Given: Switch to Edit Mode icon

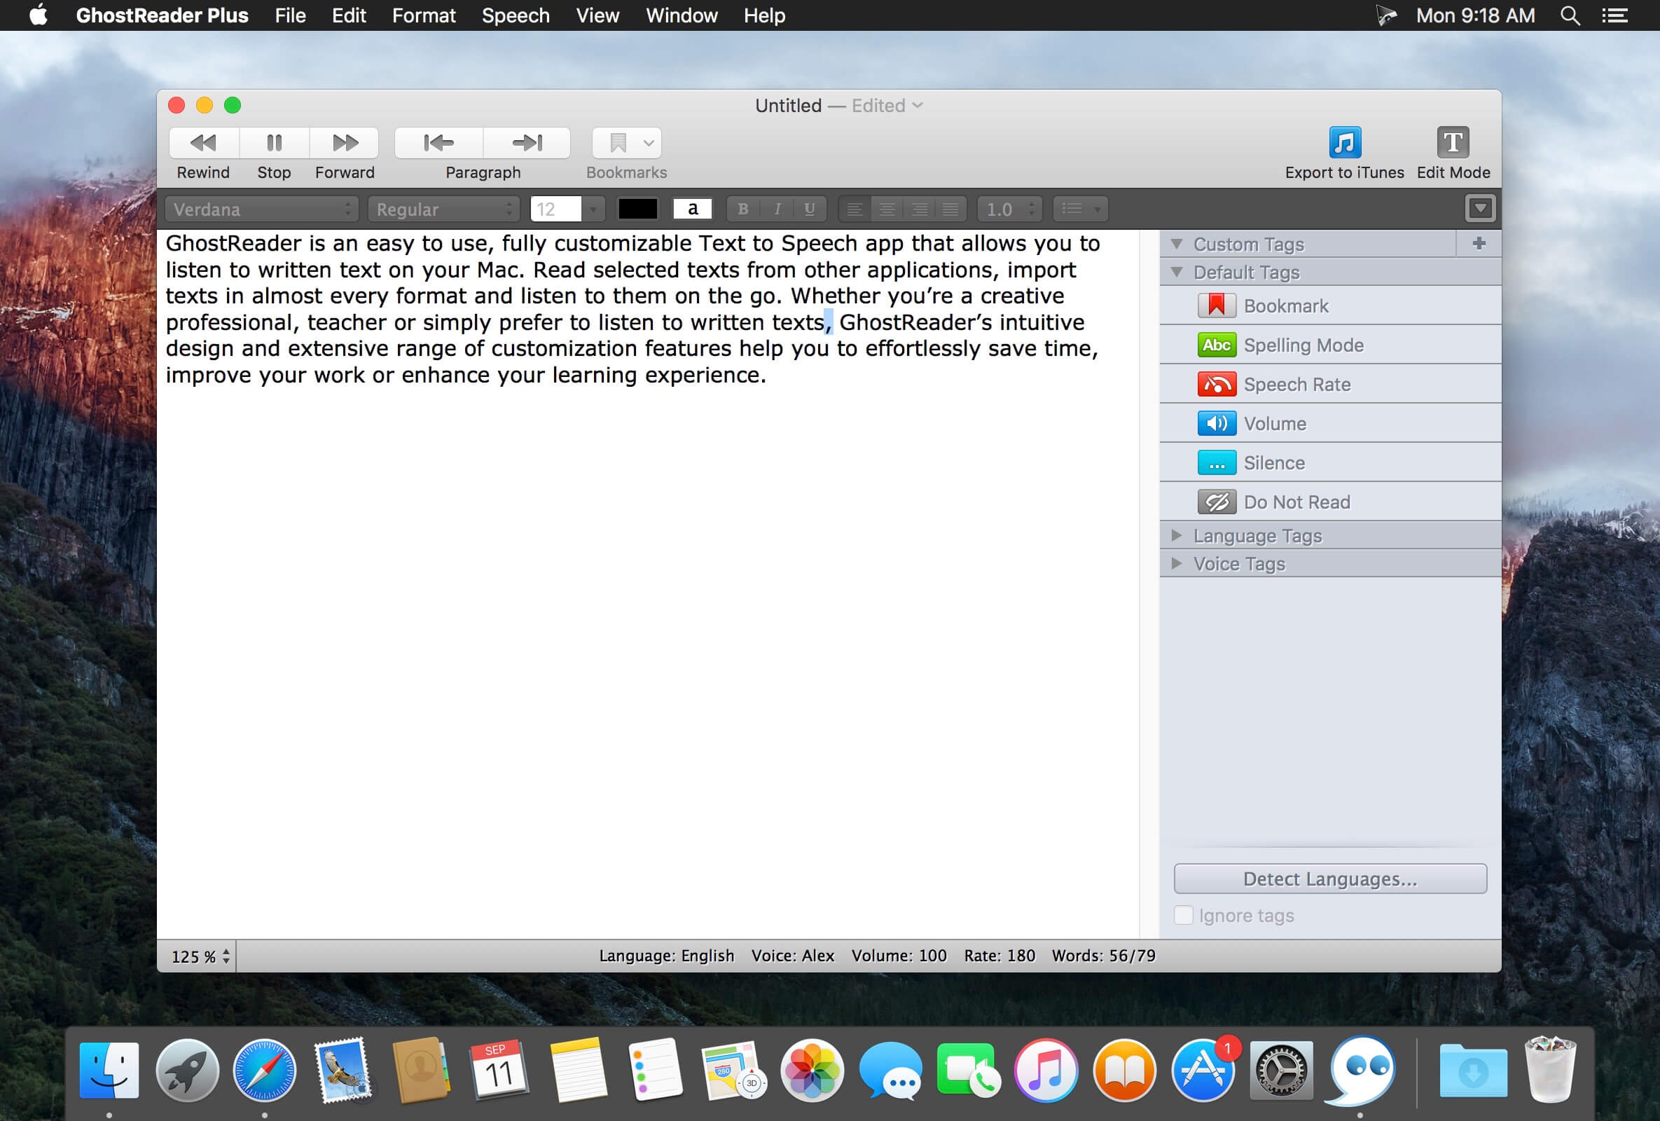Looking at the screenshot, I should pos(1453,143).
